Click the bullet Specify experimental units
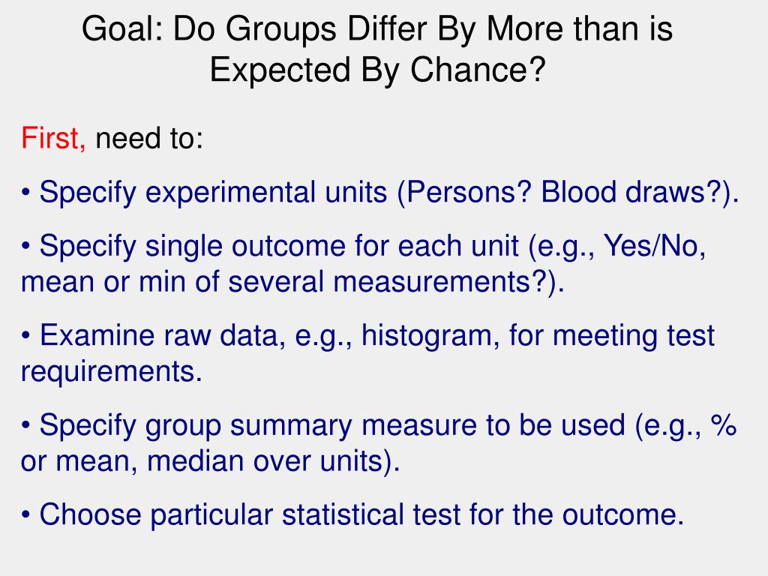The image size is (768, 576). pyautogui.click(x=379, y=193)
